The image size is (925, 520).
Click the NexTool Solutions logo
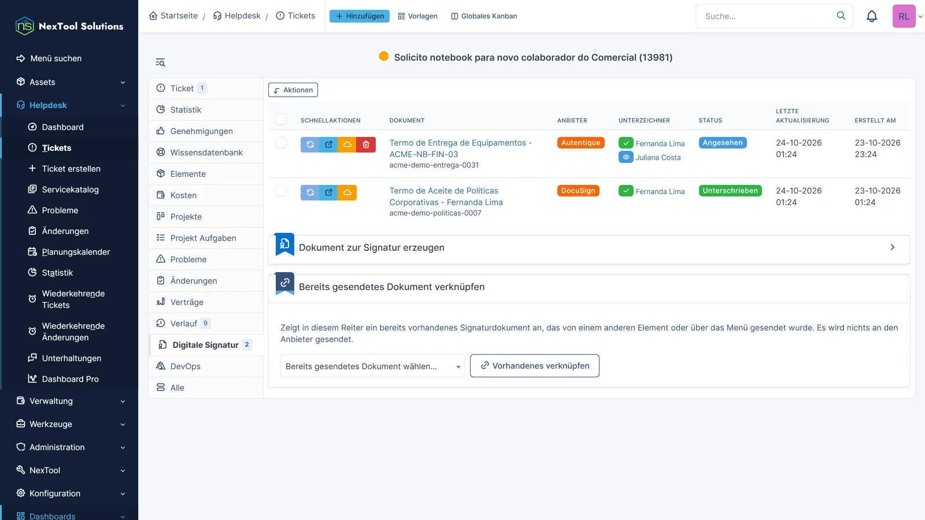[69, 26]
